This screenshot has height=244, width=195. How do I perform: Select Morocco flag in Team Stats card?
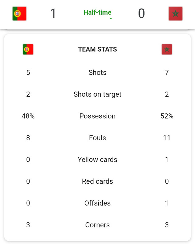click(x=167, y=49)
